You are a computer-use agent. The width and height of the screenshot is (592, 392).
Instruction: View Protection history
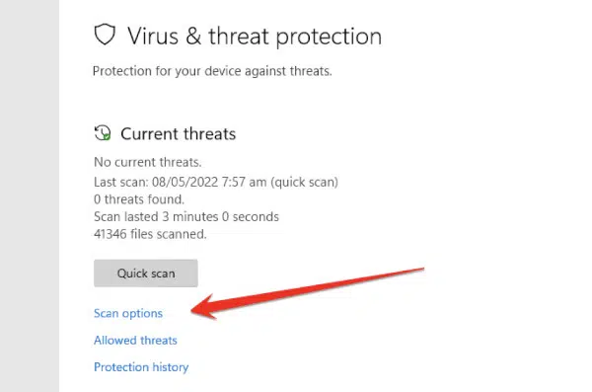coord(141,367)
